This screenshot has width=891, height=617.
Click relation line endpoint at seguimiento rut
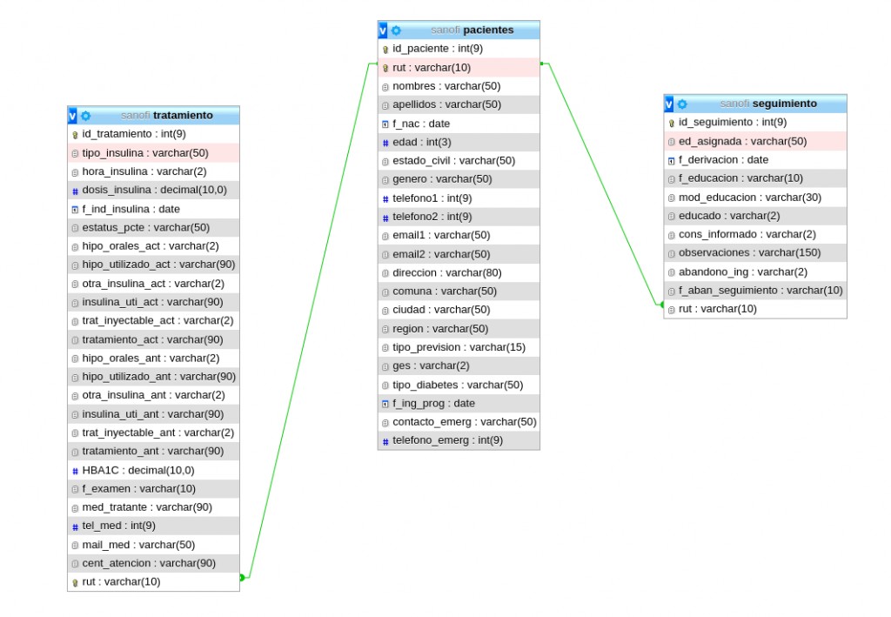tap(662, 305)
